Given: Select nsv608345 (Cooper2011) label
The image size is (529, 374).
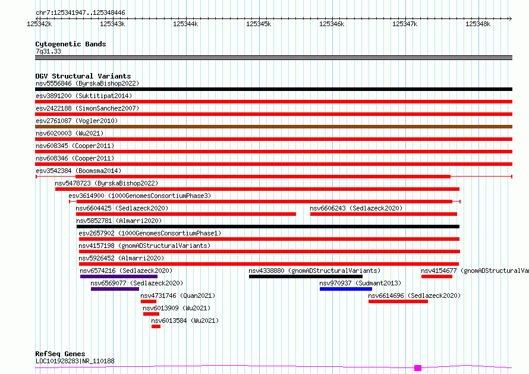Looking at the screenshot, I should 75,146.
